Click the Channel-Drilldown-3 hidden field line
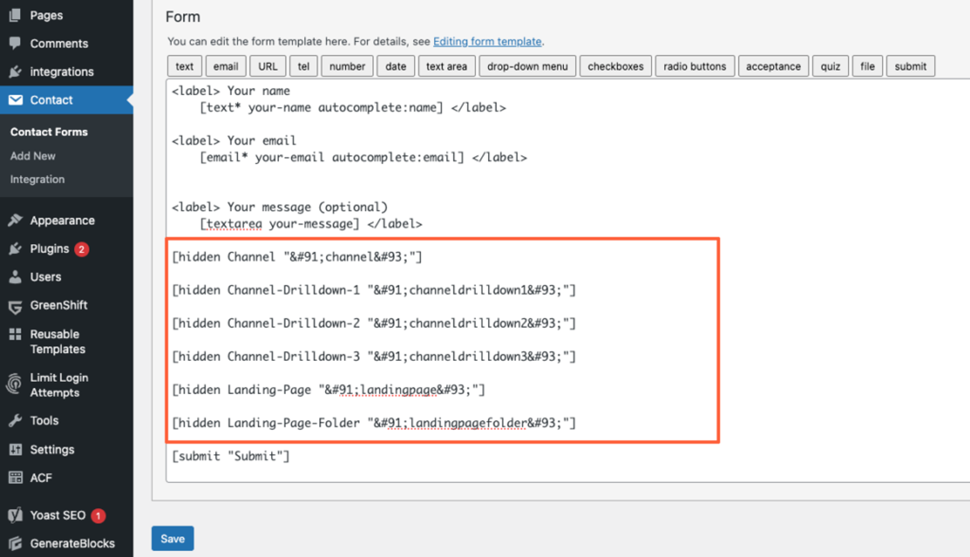 point(373,357)
